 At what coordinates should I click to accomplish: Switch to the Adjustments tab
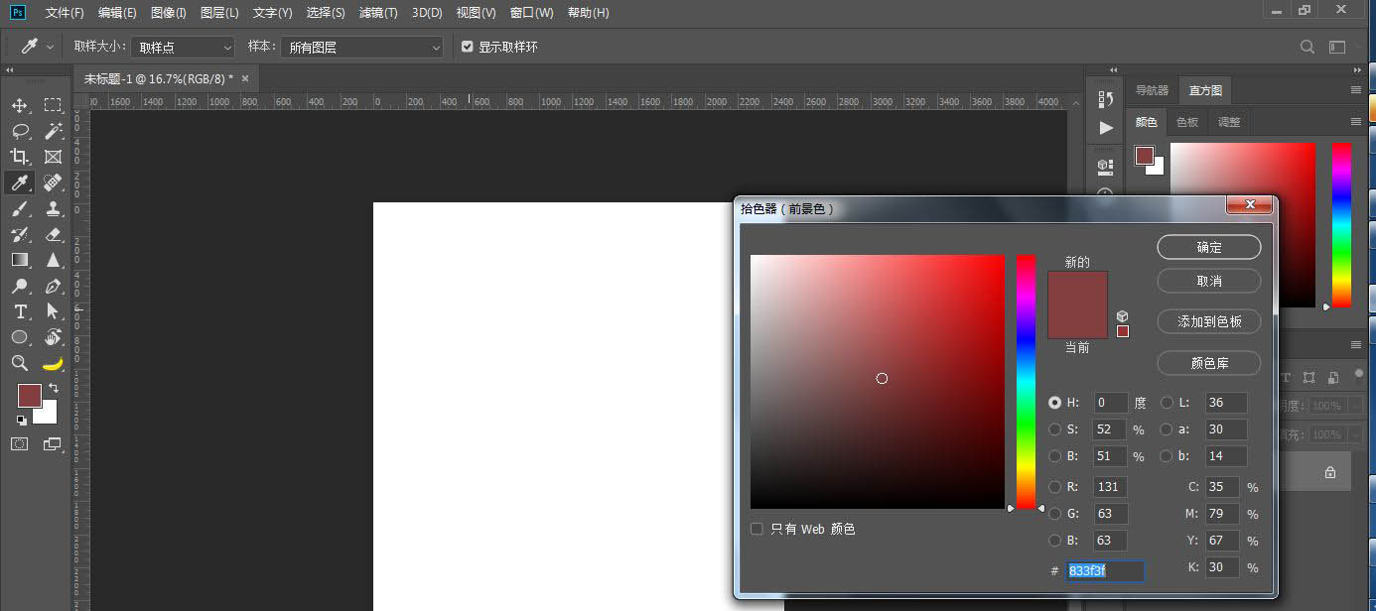(1229, 122)
